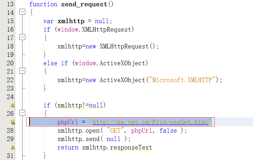
Task: Click line number 28 in the gutter
Action: 10,131
